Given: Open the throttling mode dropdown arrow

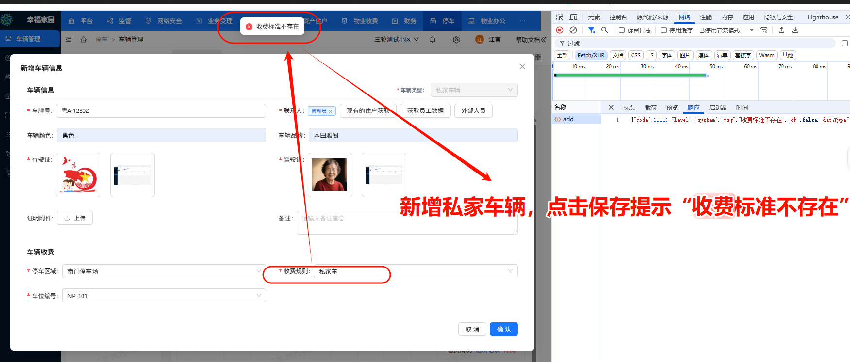Looking at the screenshot, I should tap(752, 30).
